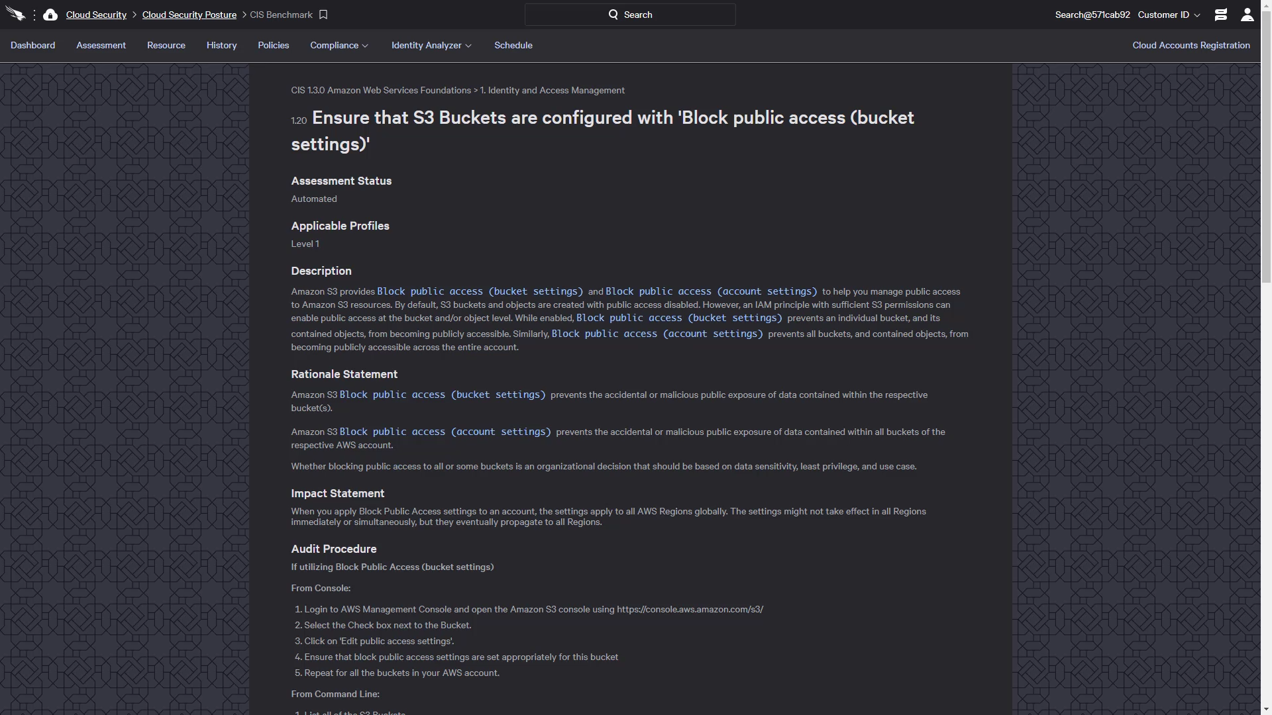
Task: Click step 'Select the Check box next to the Bucket'
Action: click(388, 625)
